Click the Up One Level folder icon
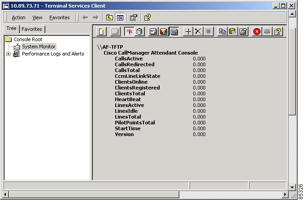 pos(109,17)
